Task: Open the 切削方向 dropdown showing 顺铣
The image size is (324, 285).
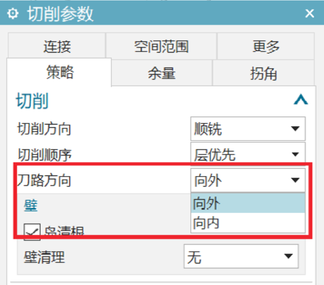Action: click(248, 129)
